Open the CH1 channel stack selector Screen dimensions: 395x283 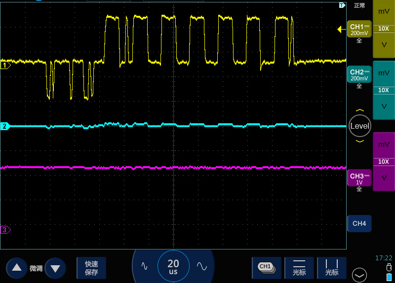pos(266,268)
